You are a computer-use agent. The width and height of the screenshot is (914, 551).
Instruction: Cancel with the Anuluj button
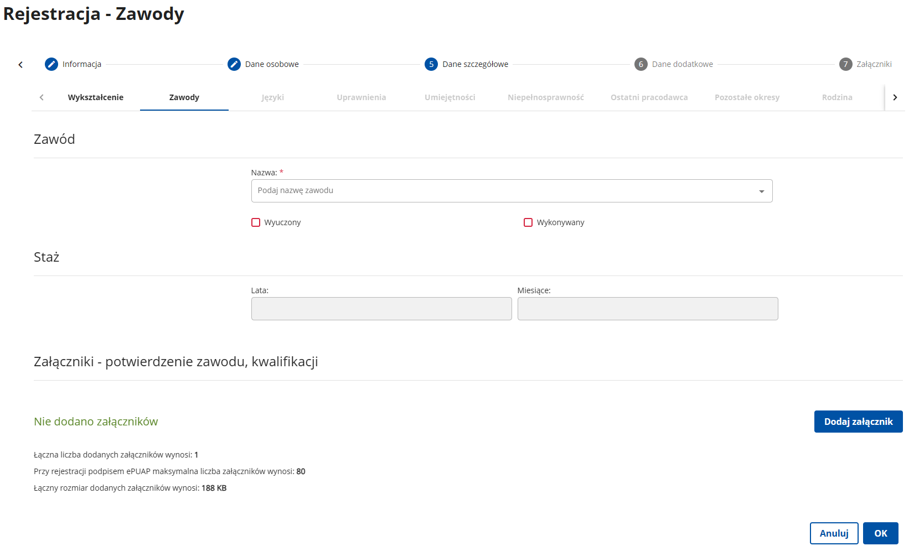point(834,533)
